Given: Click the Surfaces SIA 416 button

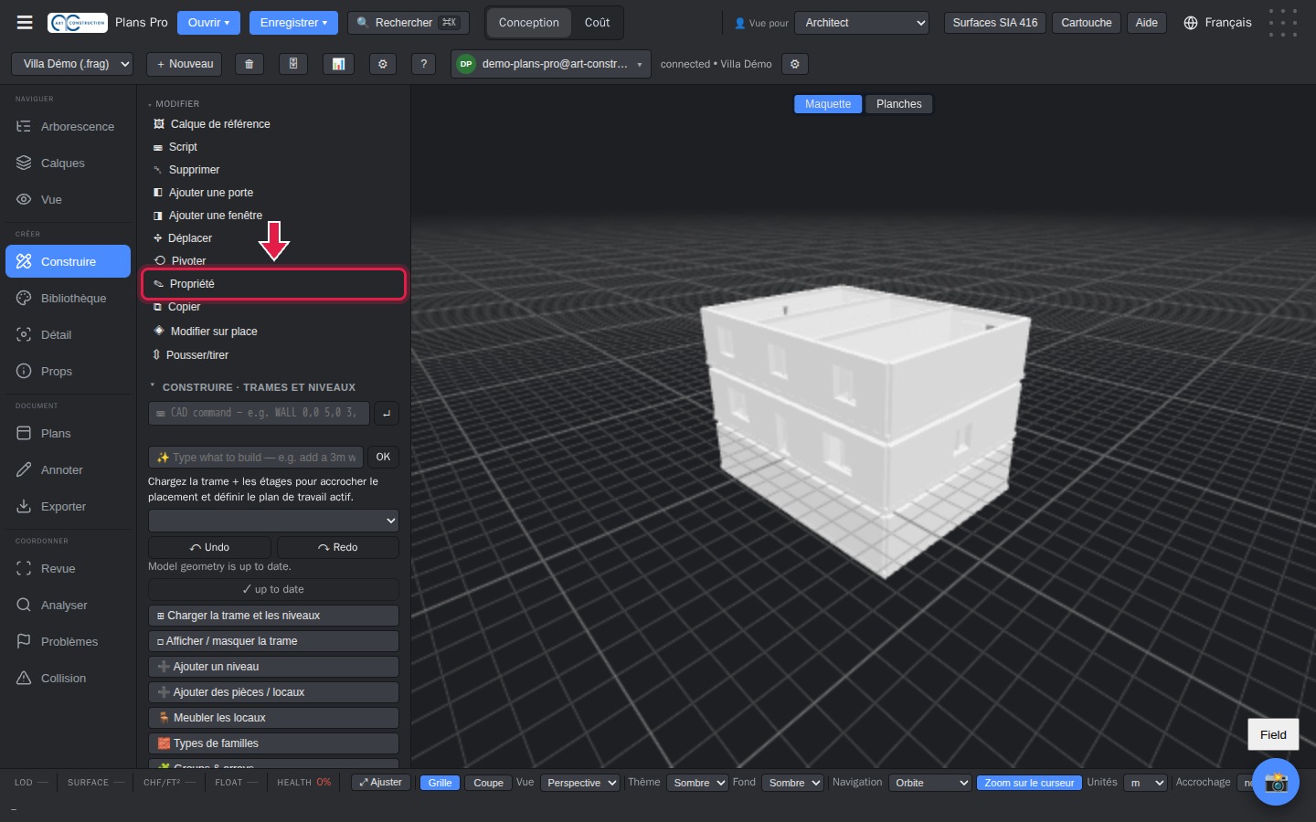Looking at the screenshot, I should coord(995,23).
